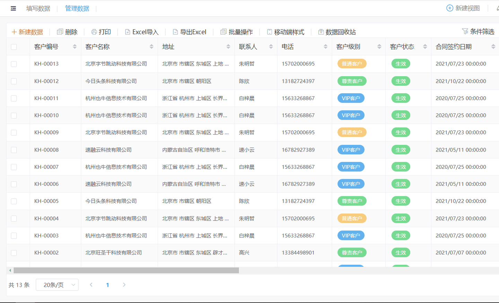The image size is (499, 303).
Task: Check the row KH-00013 checkbox
Action: (x=14, y=64)
